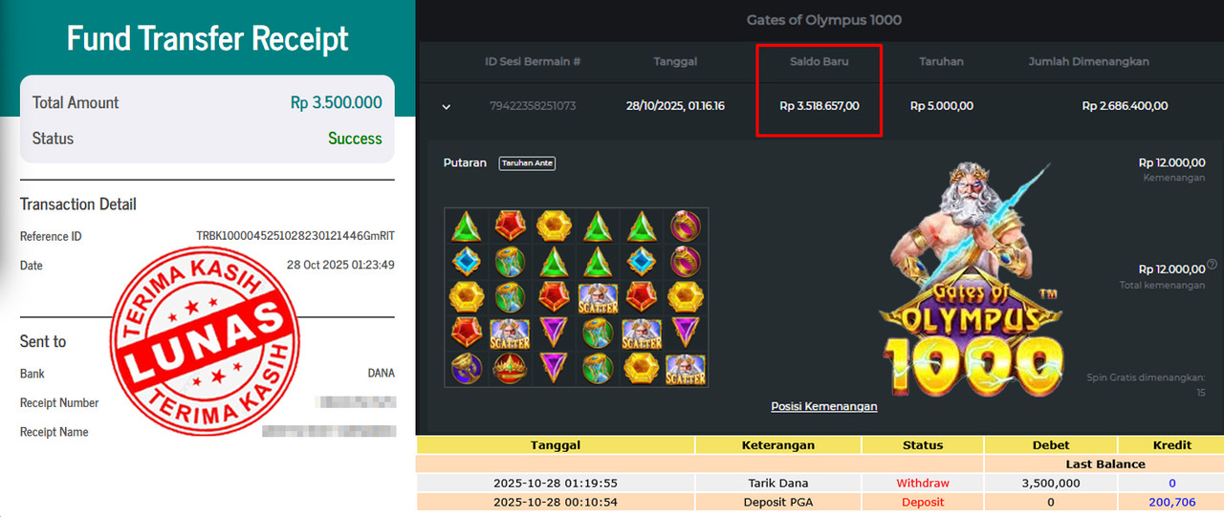
Task: Select timestamp 2025-10-28 00:10:54
Action: pyautogui.click(x=556, y=502)
